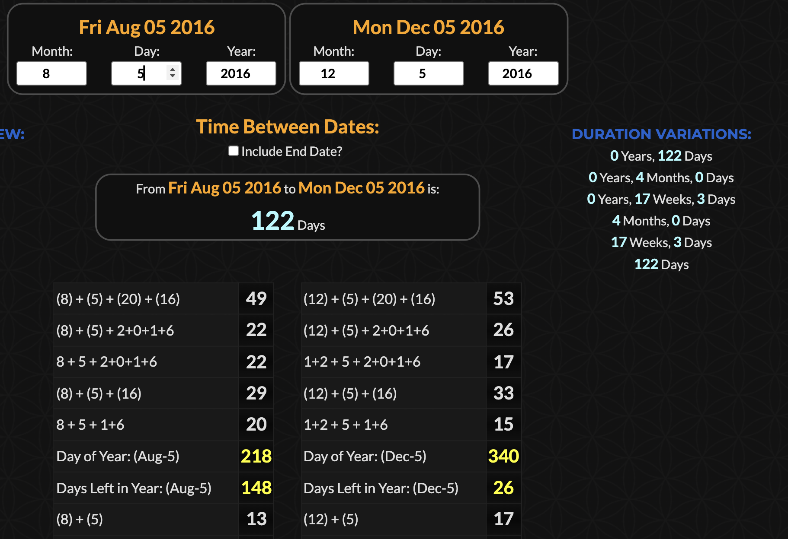Decrement start day with stepper down arrow

pyautogui.click(x=173, y=77)
